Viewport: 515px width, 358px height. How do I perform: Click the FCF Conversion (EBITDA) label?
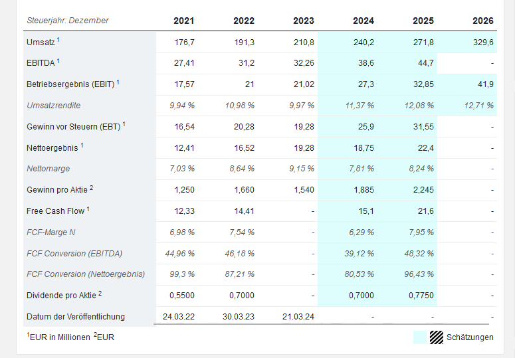coord(74,253)
